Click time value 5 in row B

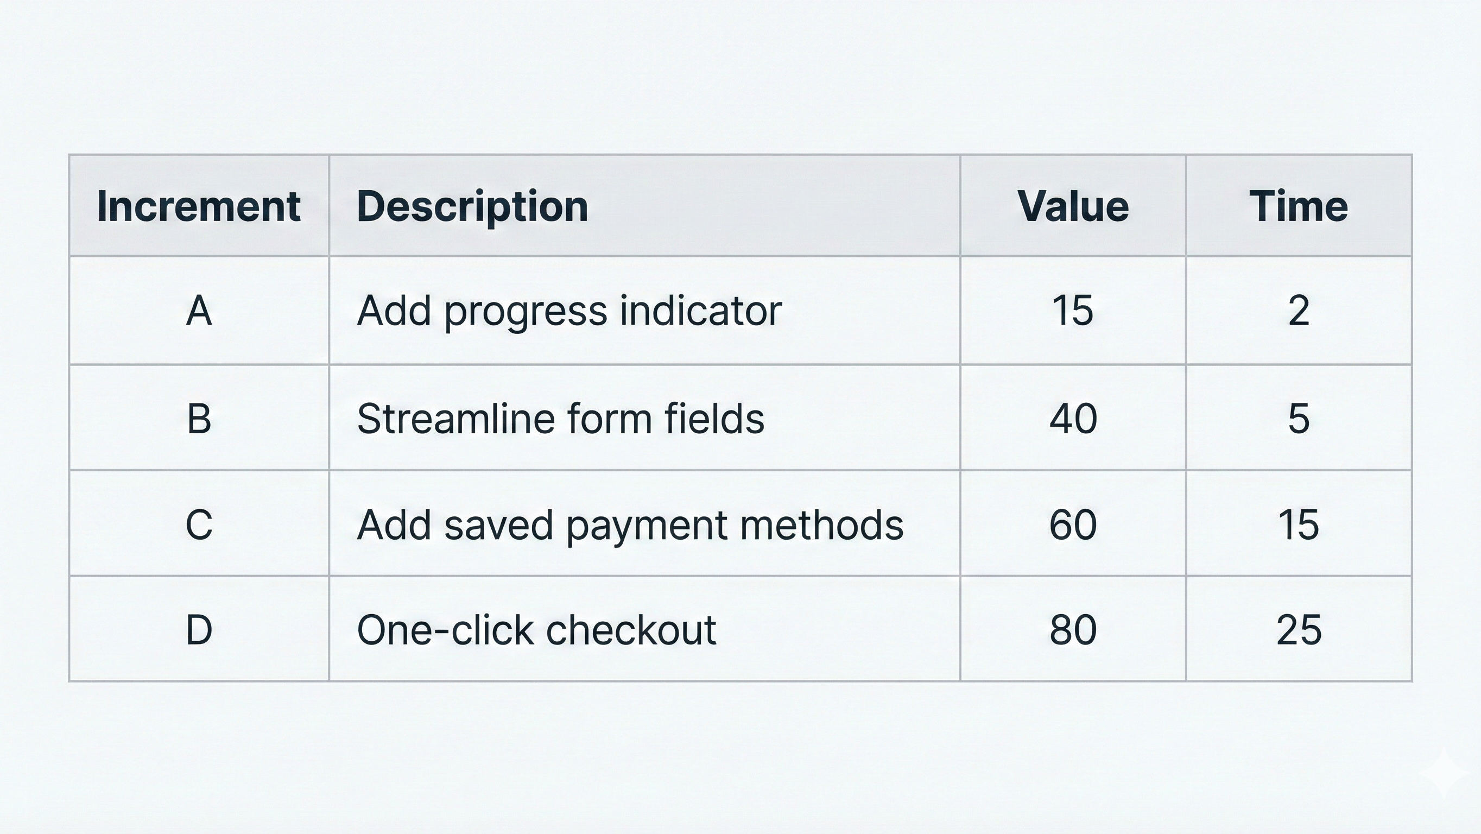click(1299, 418)
